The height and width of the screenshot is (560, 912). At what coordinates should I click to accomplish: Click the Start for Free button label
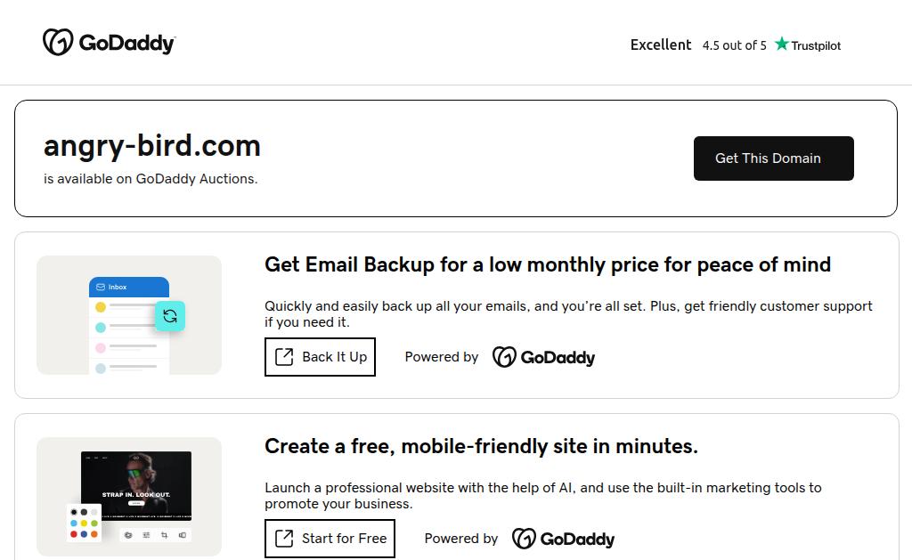point(344,538)
